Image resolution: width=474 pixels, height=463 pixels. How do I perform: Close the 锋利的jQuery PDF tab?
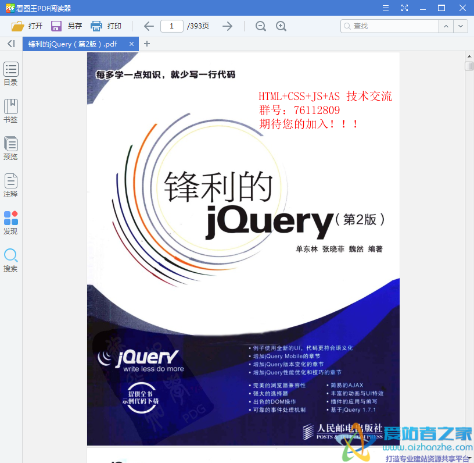click(x=131, y=44)
